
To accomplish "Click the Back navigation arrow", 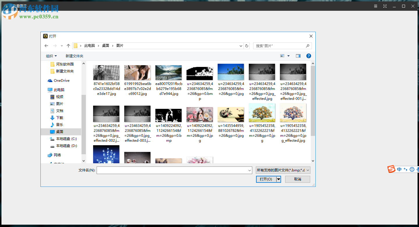I will tap(46, 46).
